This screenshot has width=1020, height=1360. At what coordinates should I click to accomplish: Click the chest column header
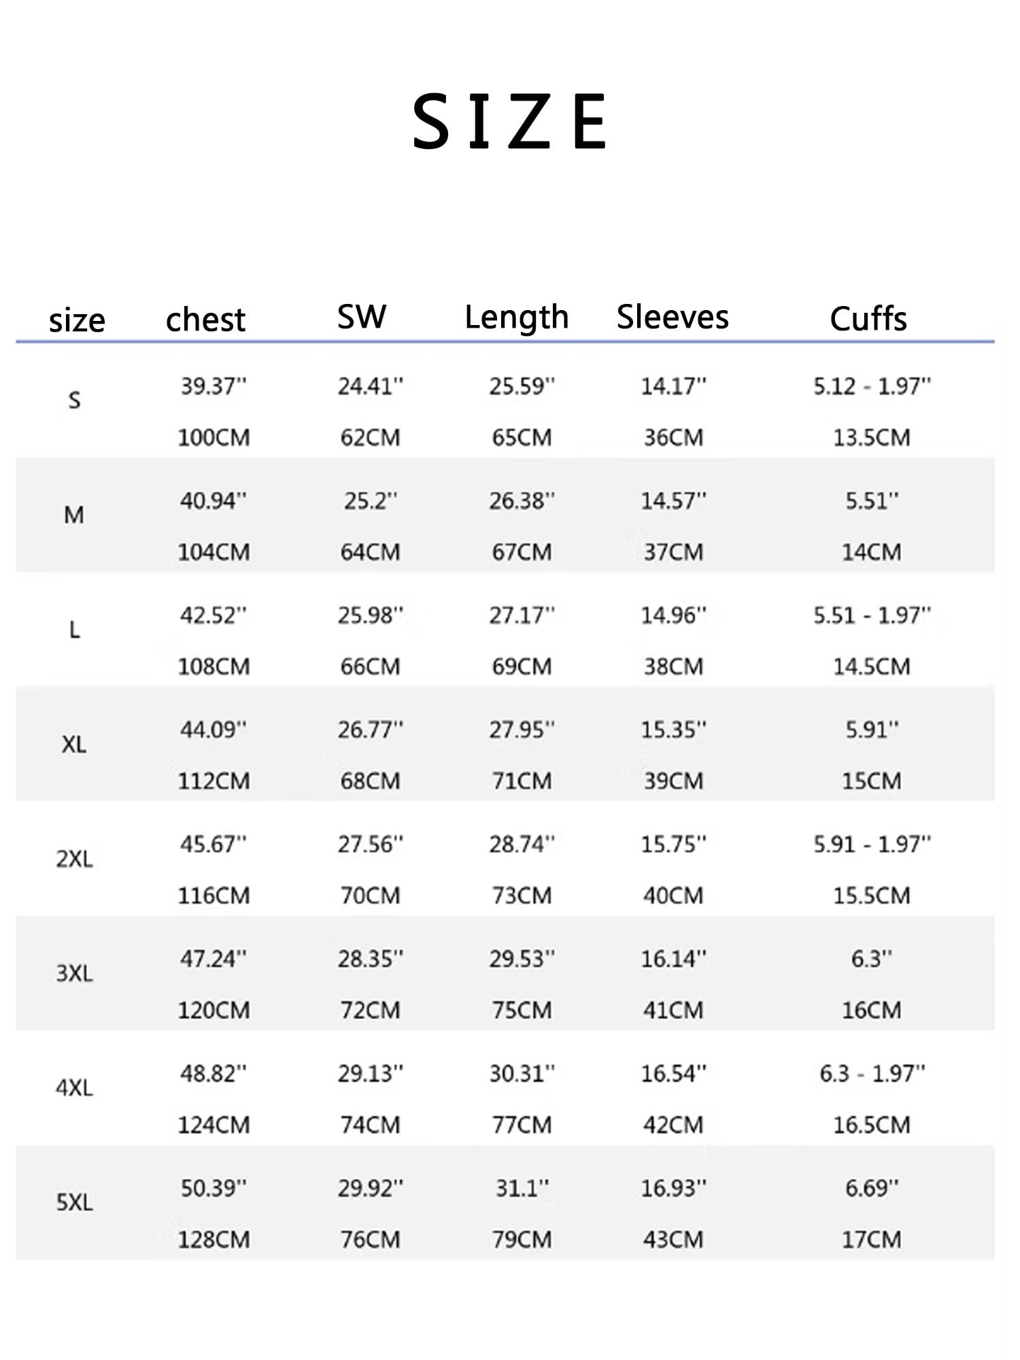pos(205,320)
